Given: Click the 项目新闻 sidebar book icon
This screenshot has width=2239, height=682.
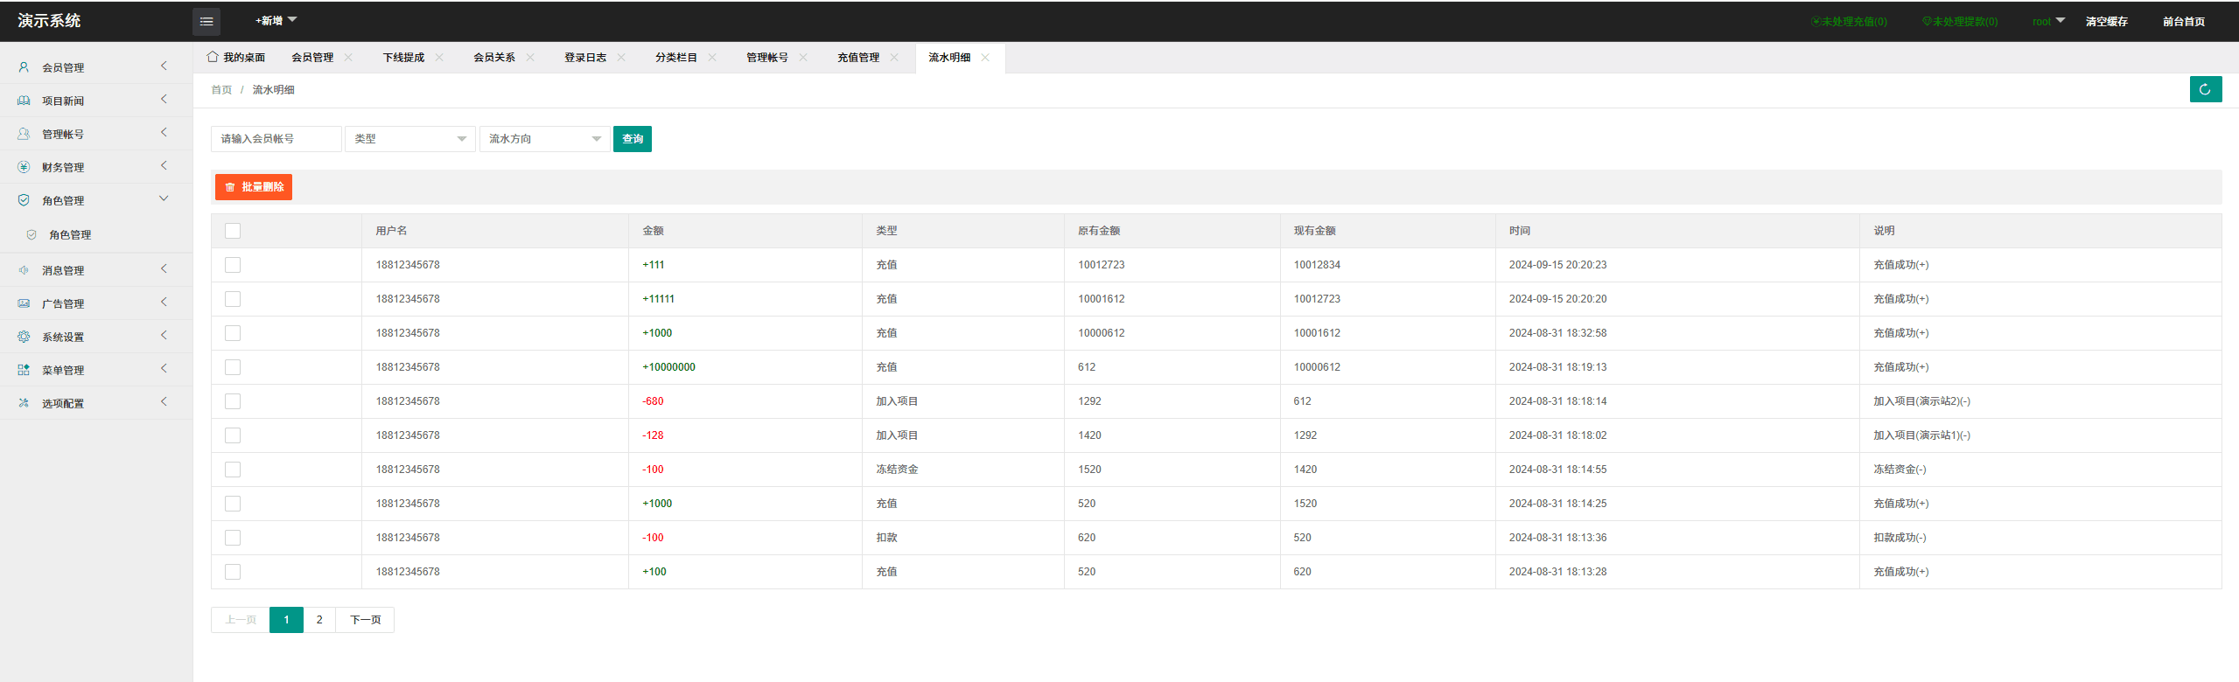Looking at the screenshot, I should 24,101.
